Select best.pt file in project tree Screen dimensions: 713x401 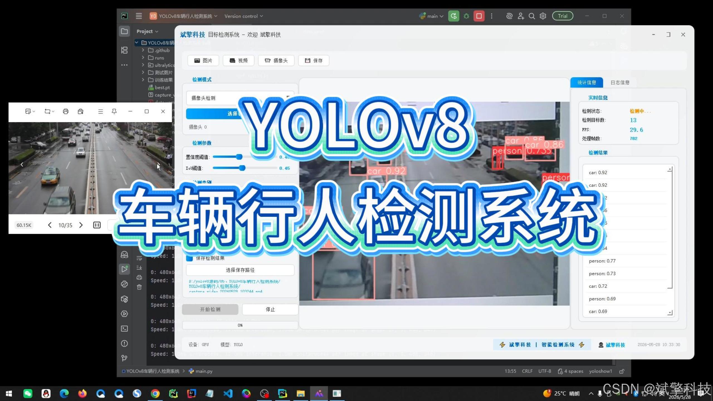[162, 87]
